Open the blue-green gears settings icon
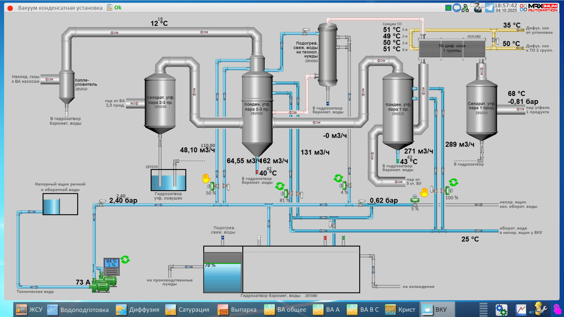The image size is (564, 317). coord(501,309)
